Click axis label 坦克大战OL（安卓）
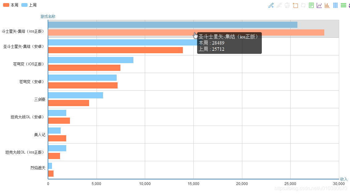 27,117
